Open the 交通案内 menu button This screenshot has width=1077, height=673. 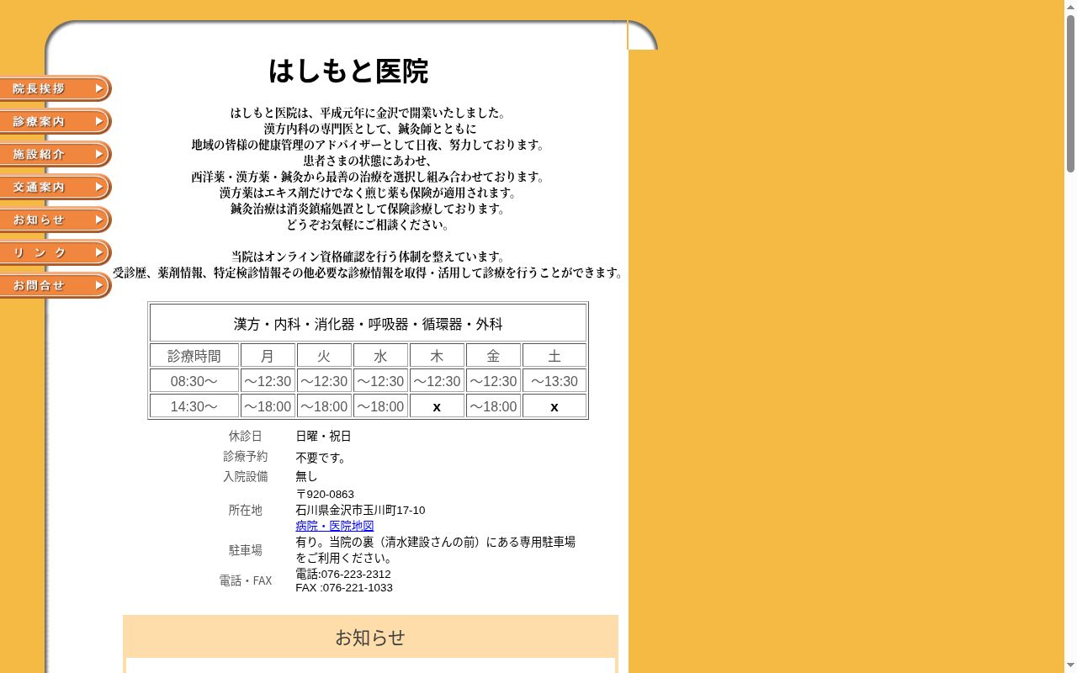click(56, 187)
